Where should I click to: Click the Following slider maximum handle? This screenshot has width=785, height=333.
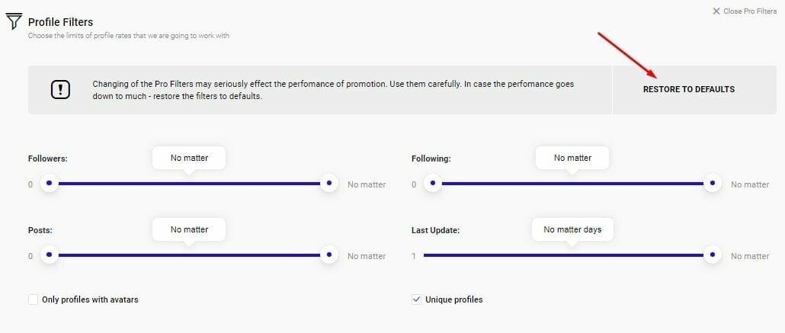click(x=713, y=184)
